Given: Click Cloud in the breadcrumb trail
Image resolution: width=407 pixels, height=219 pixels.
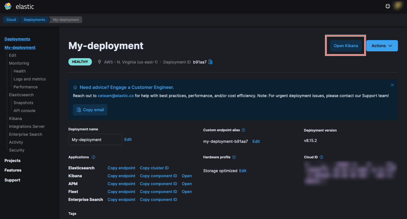Looking at the screenshot, I should (x=11, y=19).
